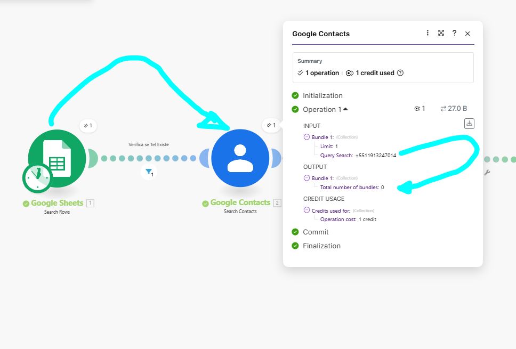Click the credit used help icon
The image size is (516, 349).
click(400, 72)
